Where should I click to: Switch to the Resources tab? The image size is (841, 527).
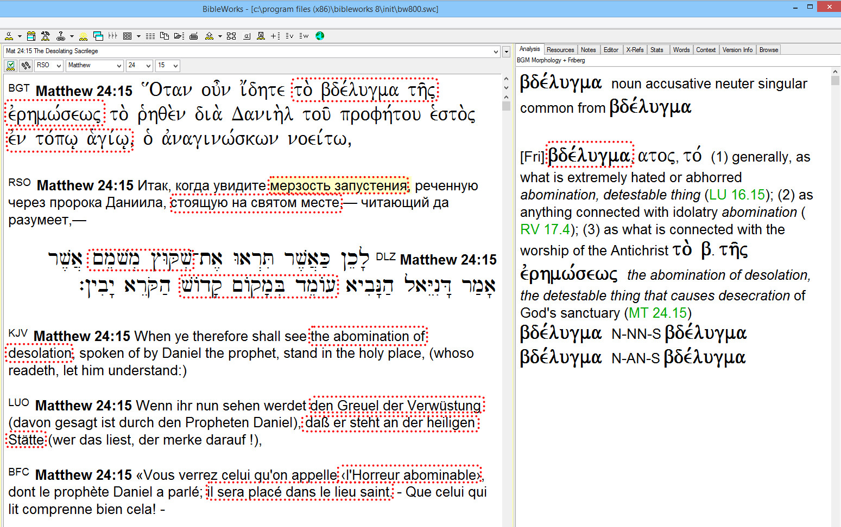(560, 50)
